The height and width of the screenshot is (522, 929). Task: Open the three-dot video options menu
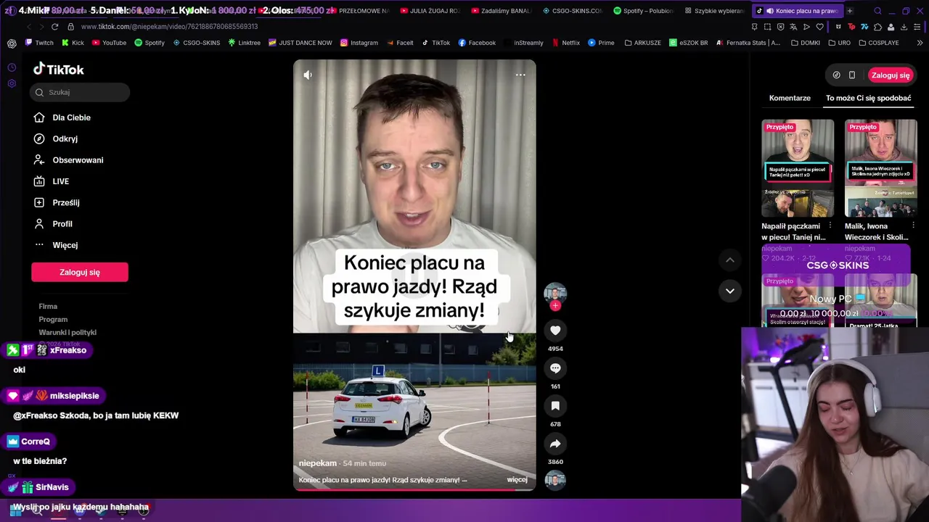(x=520, y=75)
